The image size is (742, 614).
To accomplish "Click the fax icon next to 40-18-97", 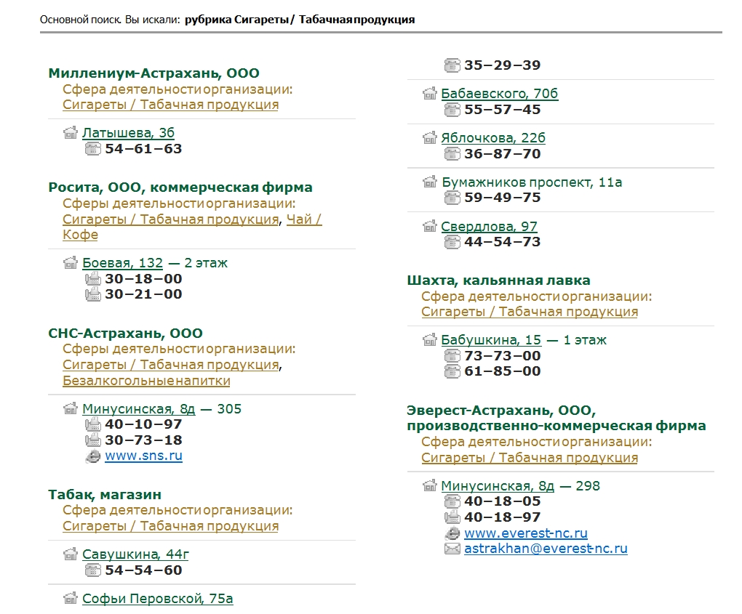I will click(452, 517).
